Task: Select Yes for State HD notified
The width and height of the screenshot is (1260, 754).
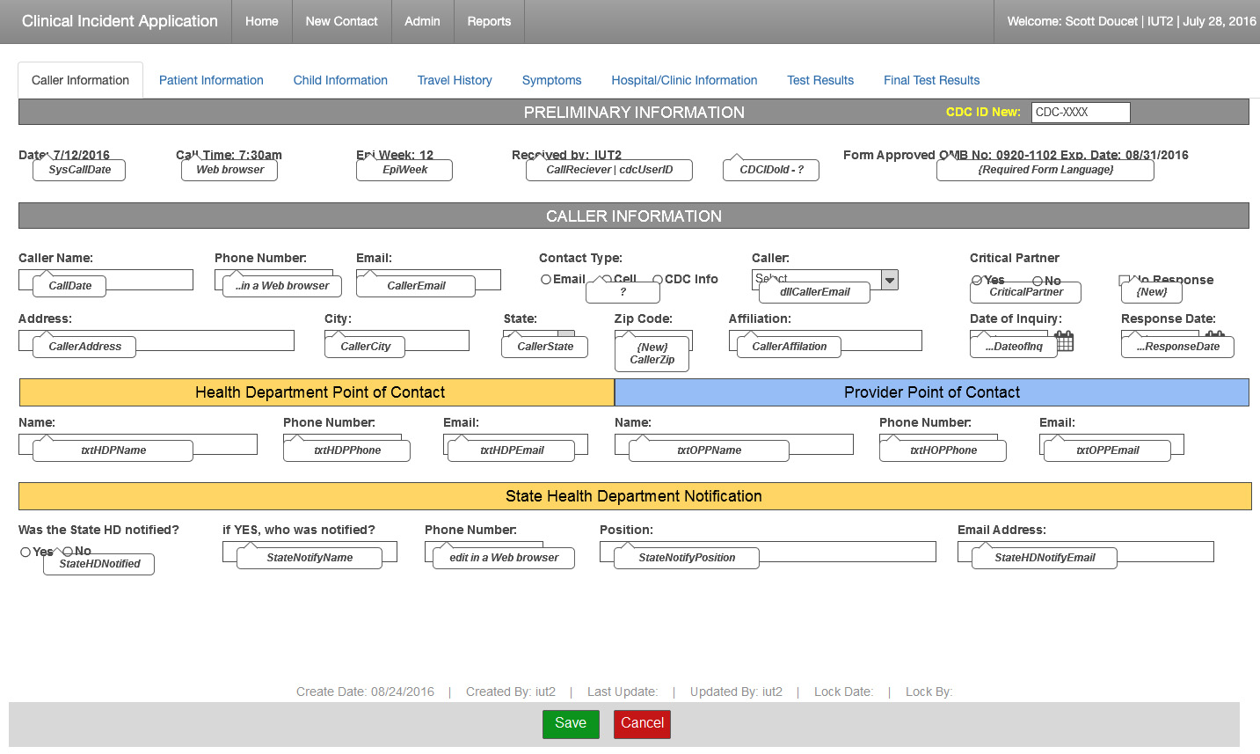Action: click(x=25, y=553)
